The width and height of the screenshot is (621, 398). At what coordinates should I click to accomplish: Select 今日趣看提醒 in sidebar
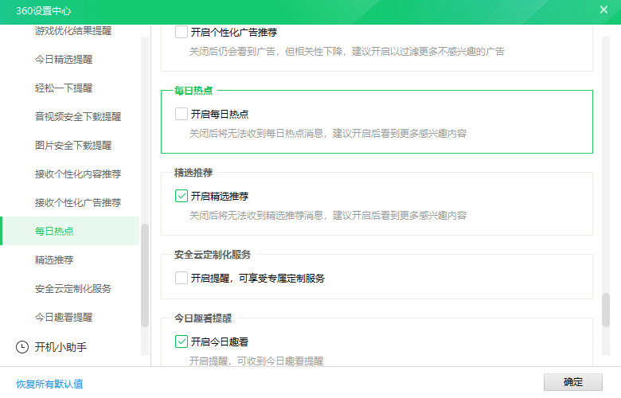pyautogui.click(x=64, y=318)
